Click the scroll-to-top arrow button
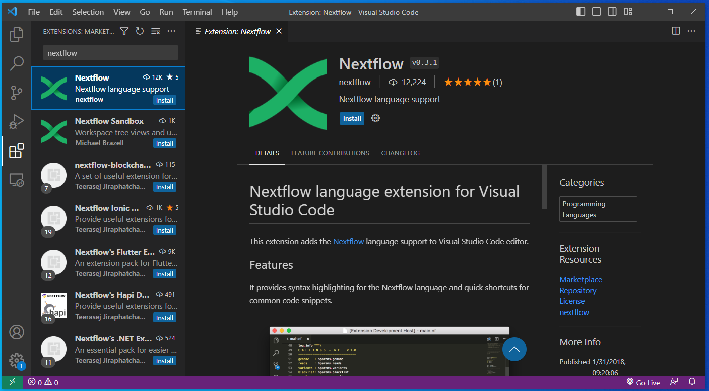This screenshot has width=709, height=391. click(514, 349)
